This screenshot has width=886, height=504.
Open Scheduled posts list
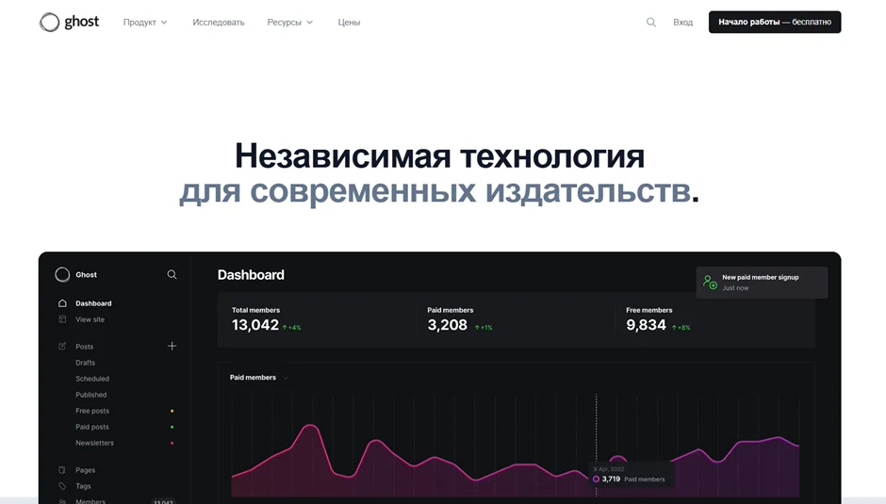92,379
